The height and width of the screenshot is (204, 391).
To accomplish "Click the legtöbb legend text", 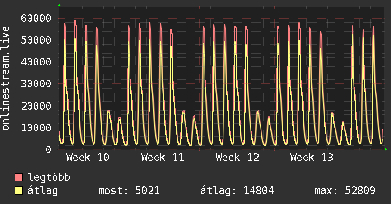I will click(49, 178).
